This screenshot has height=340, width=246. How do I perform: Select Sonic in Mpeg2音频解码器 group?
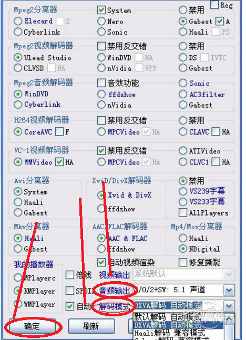tap(183, 83)
